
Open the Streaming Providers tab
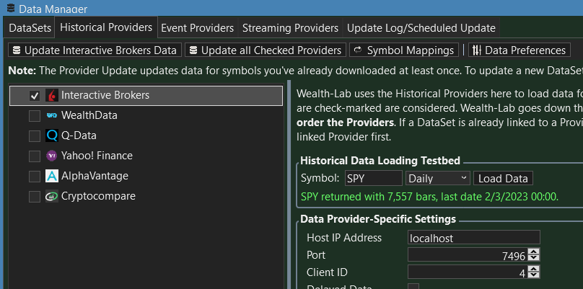coord(290,28)
